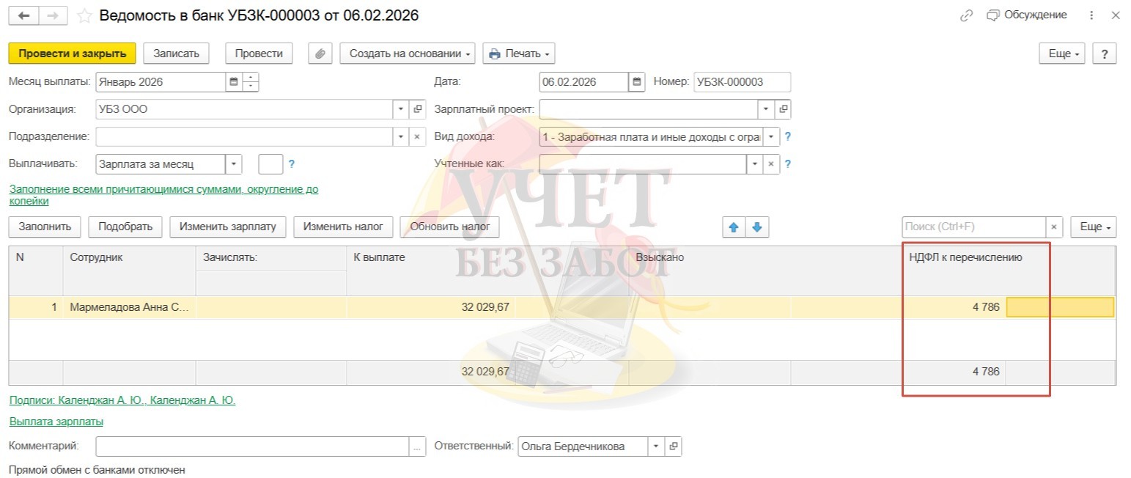Clear the table search with X

(x=1054, y=227)
